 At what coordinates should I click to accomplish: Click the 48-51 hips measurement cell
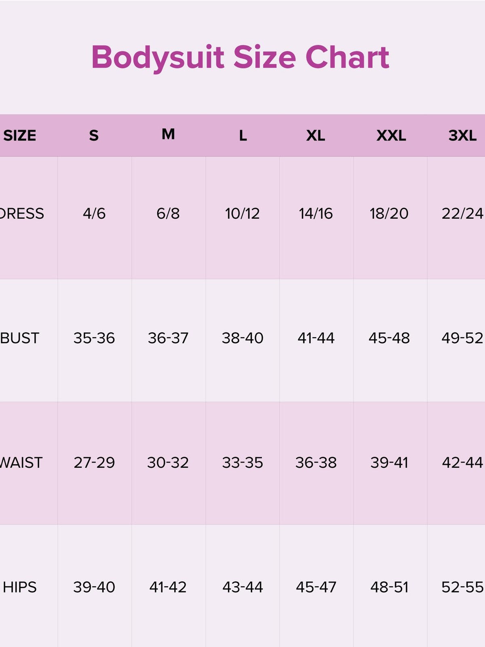[389, 587]
